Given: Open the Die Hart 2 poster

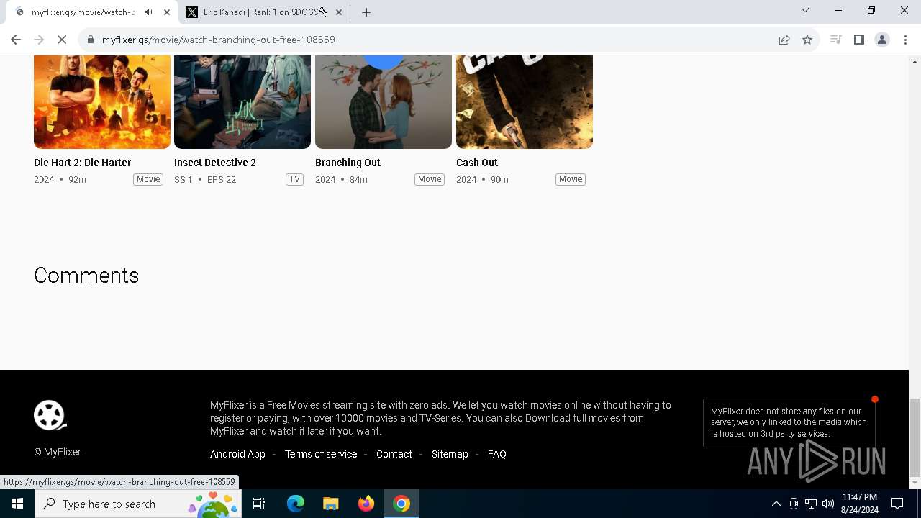Looking at the screenshot, I should pos(102,101).
